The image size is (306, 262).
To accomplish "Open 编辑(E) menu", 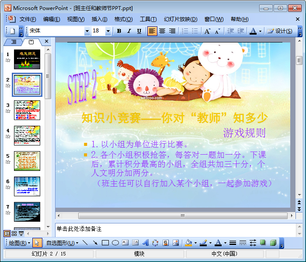I will tap(52, 19).
